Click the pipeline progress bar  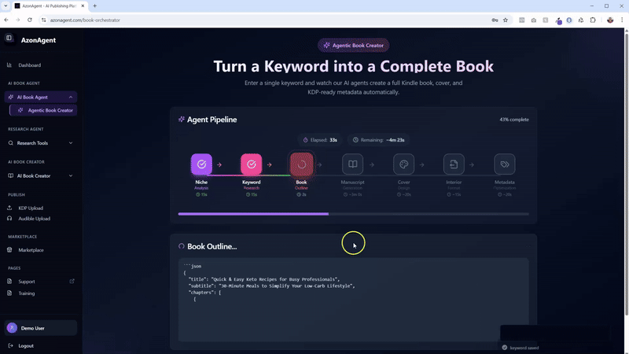tap(353, 214)
